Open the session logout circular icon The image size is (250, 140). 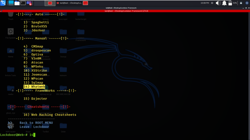pyautogui.click(x=247, y=3)
